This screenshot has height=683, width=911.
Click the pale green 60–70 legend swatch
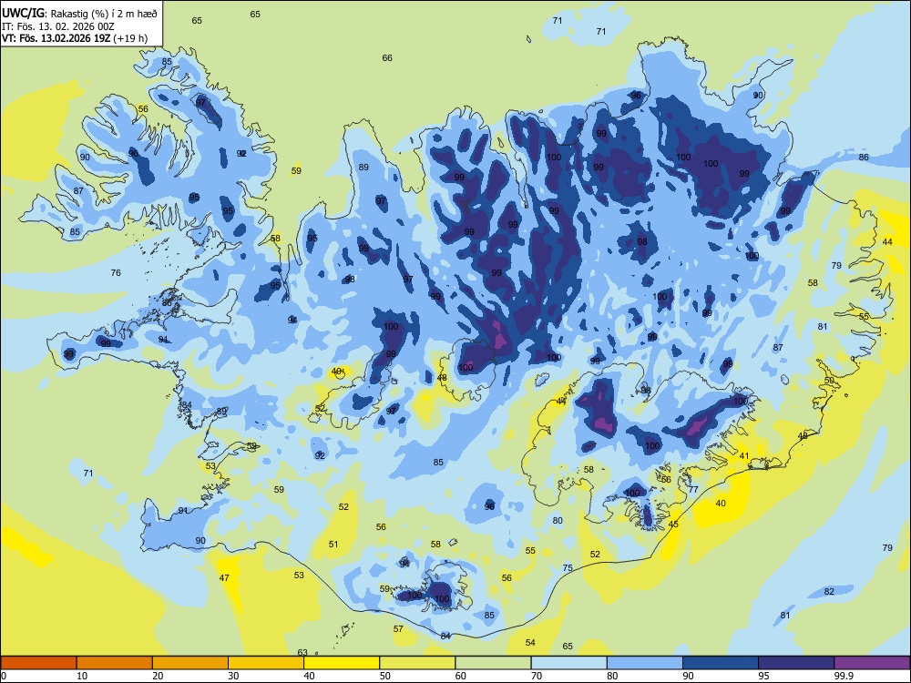[493, 663]
